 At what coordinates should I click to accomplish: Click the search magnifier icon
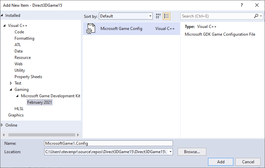(256, 16)
